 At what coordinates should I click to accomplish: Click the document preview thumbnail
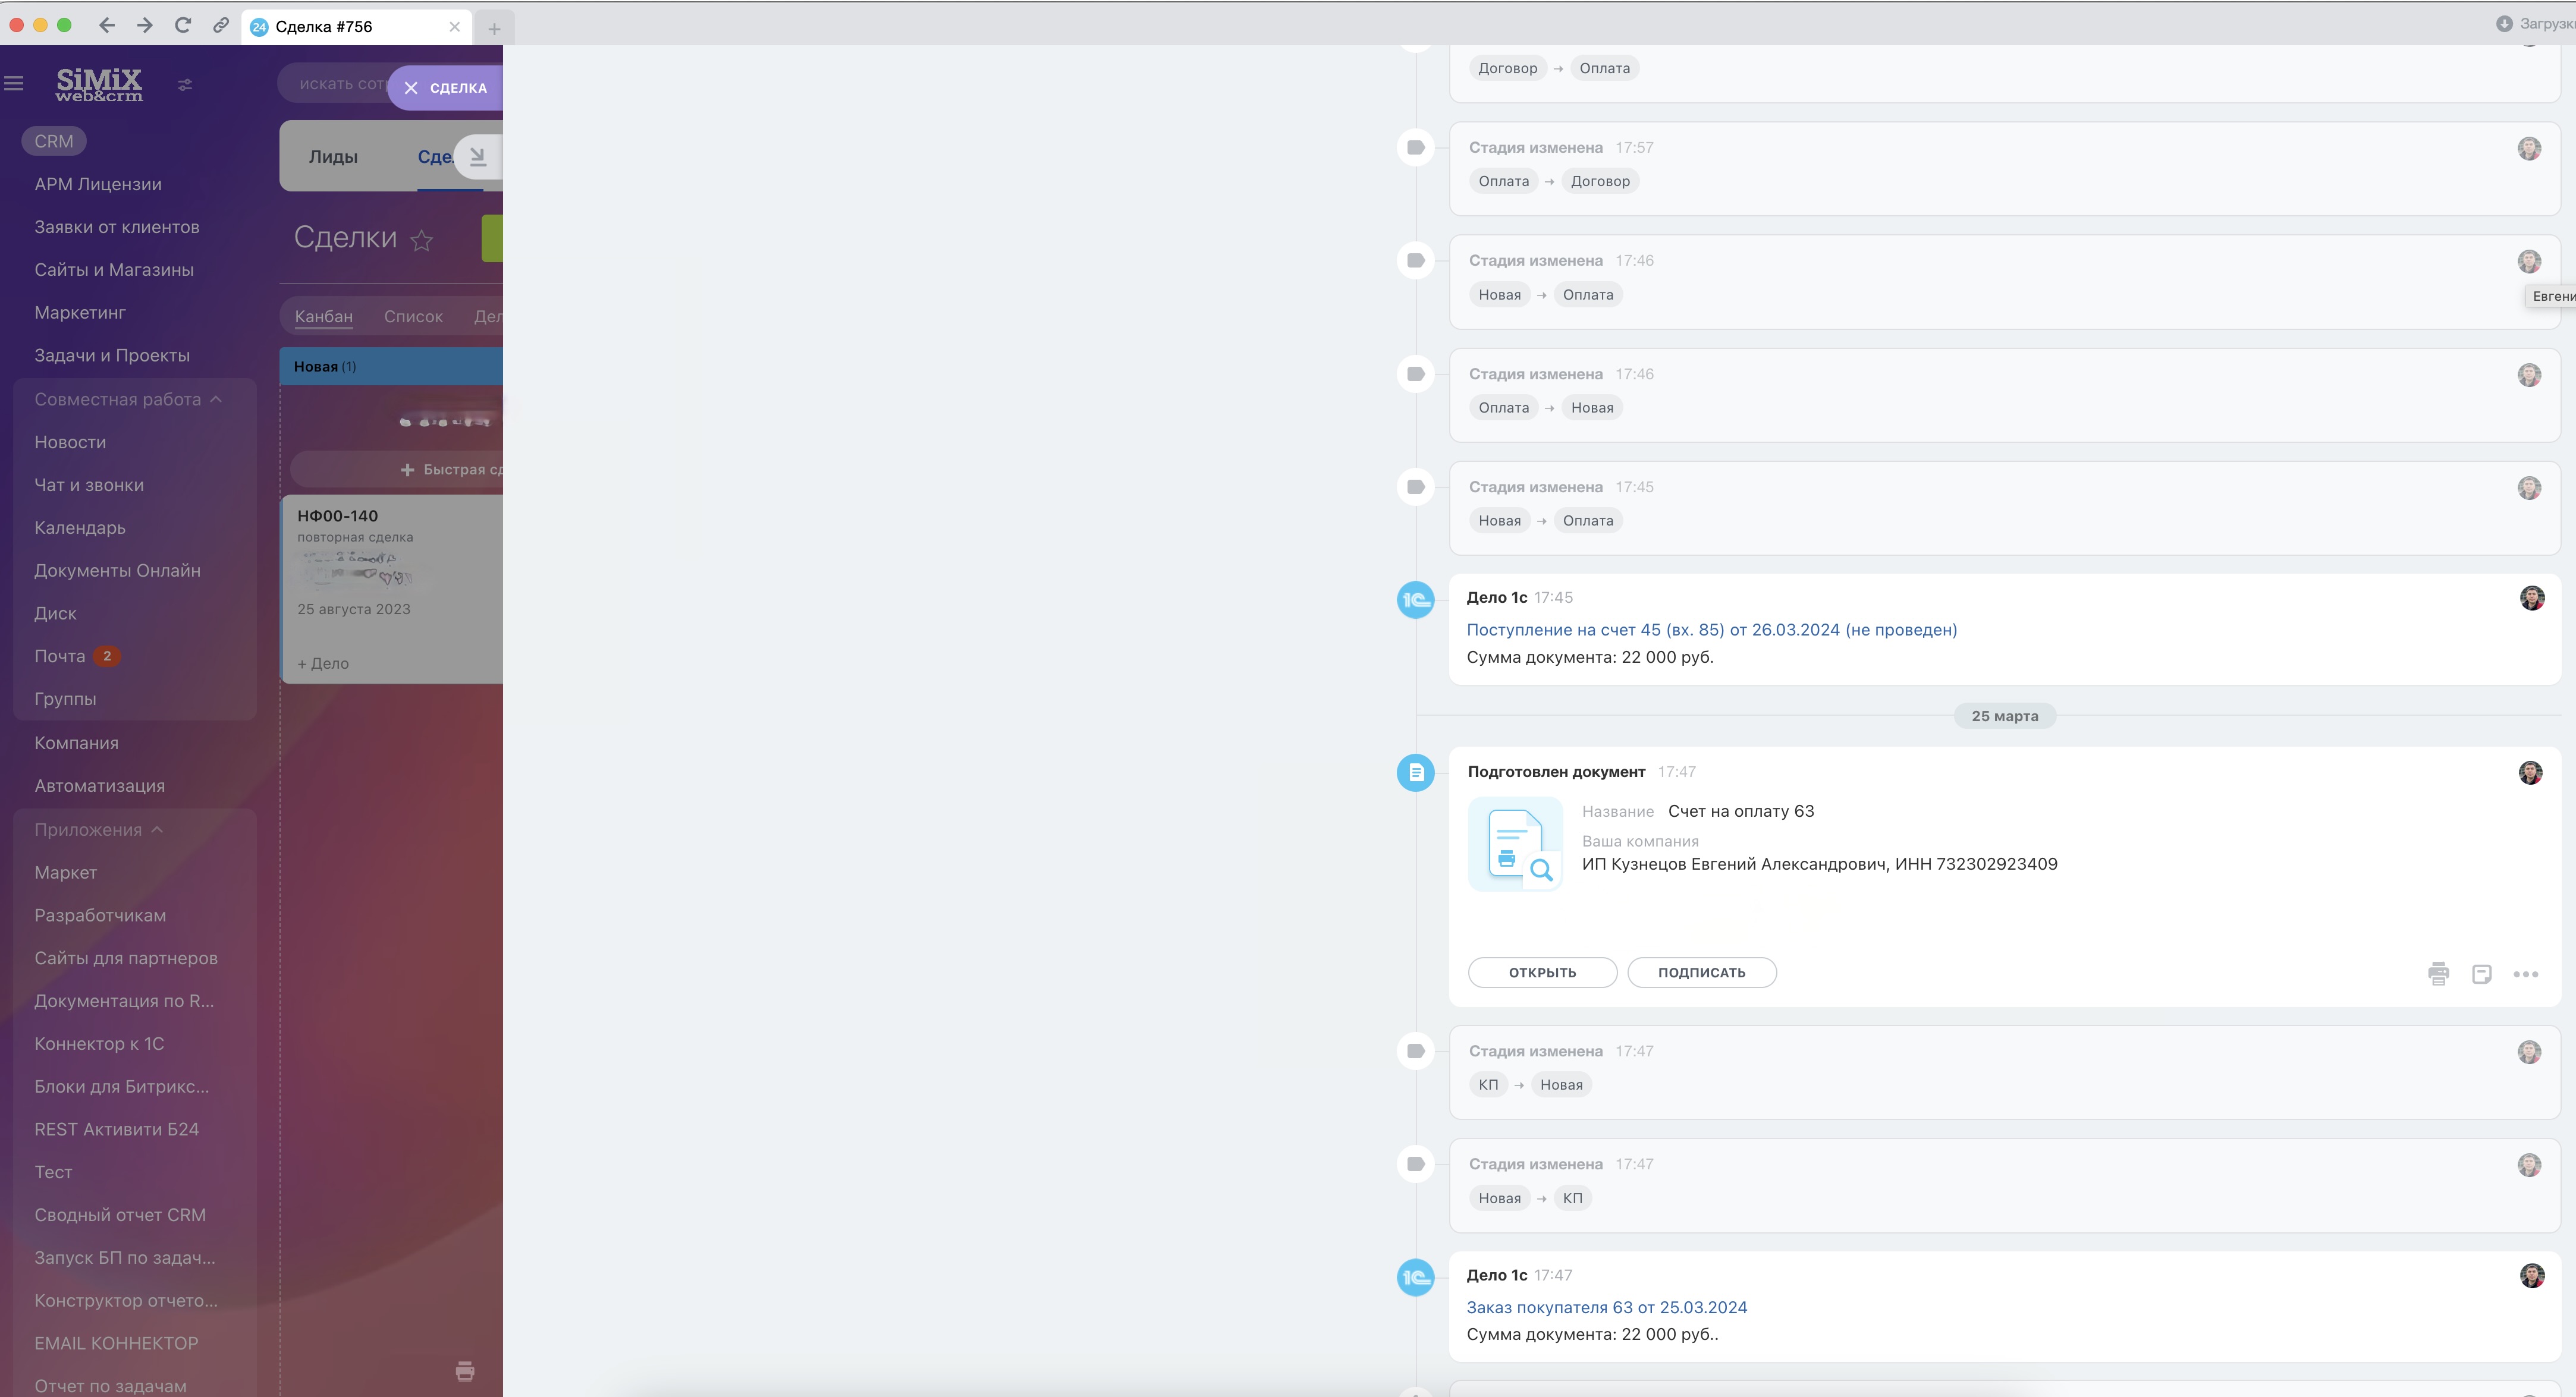(1514, 843)
